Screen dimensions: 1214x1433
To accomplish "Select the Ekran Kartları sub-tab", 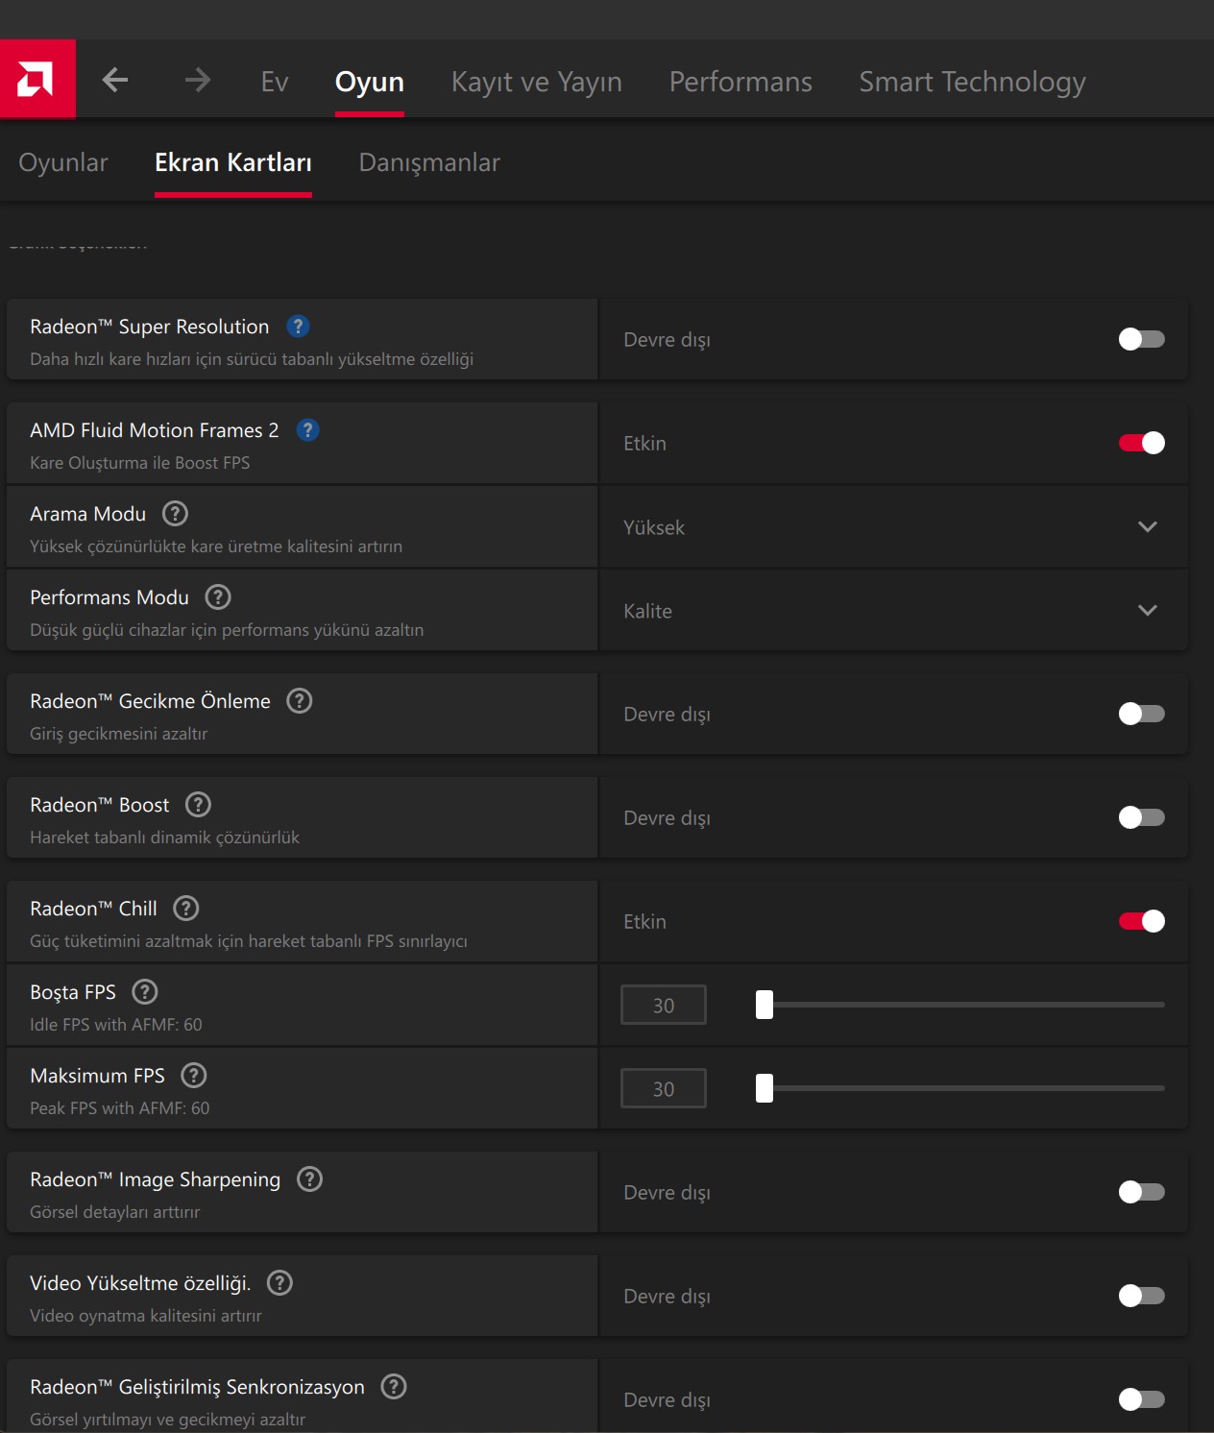I will tap(233, 162).
